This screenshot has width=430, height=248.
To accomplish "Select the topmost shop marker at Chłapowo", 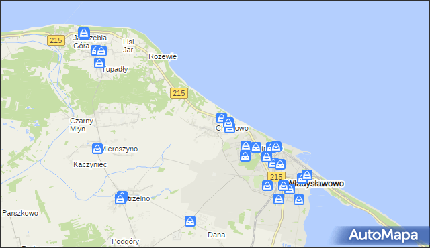I will tap(222, 118).
